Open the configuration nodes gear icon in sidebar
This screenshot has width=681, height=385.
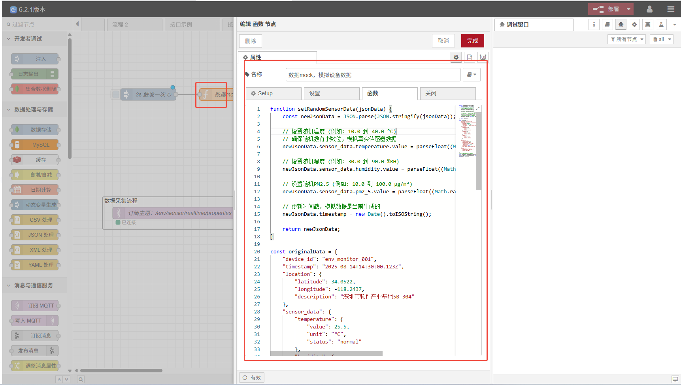click(634, 25)
